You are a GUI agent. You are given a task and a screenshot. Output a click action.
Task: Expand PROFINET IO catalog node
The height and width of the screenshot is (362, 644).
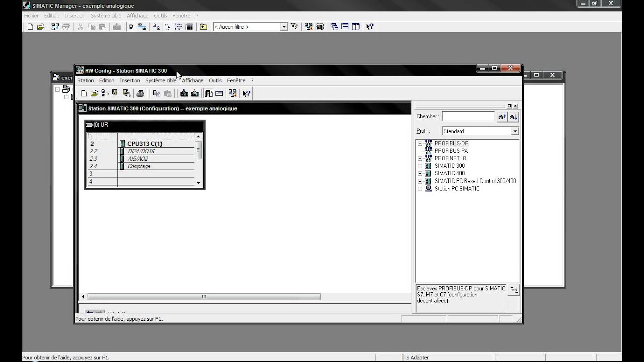420,158
